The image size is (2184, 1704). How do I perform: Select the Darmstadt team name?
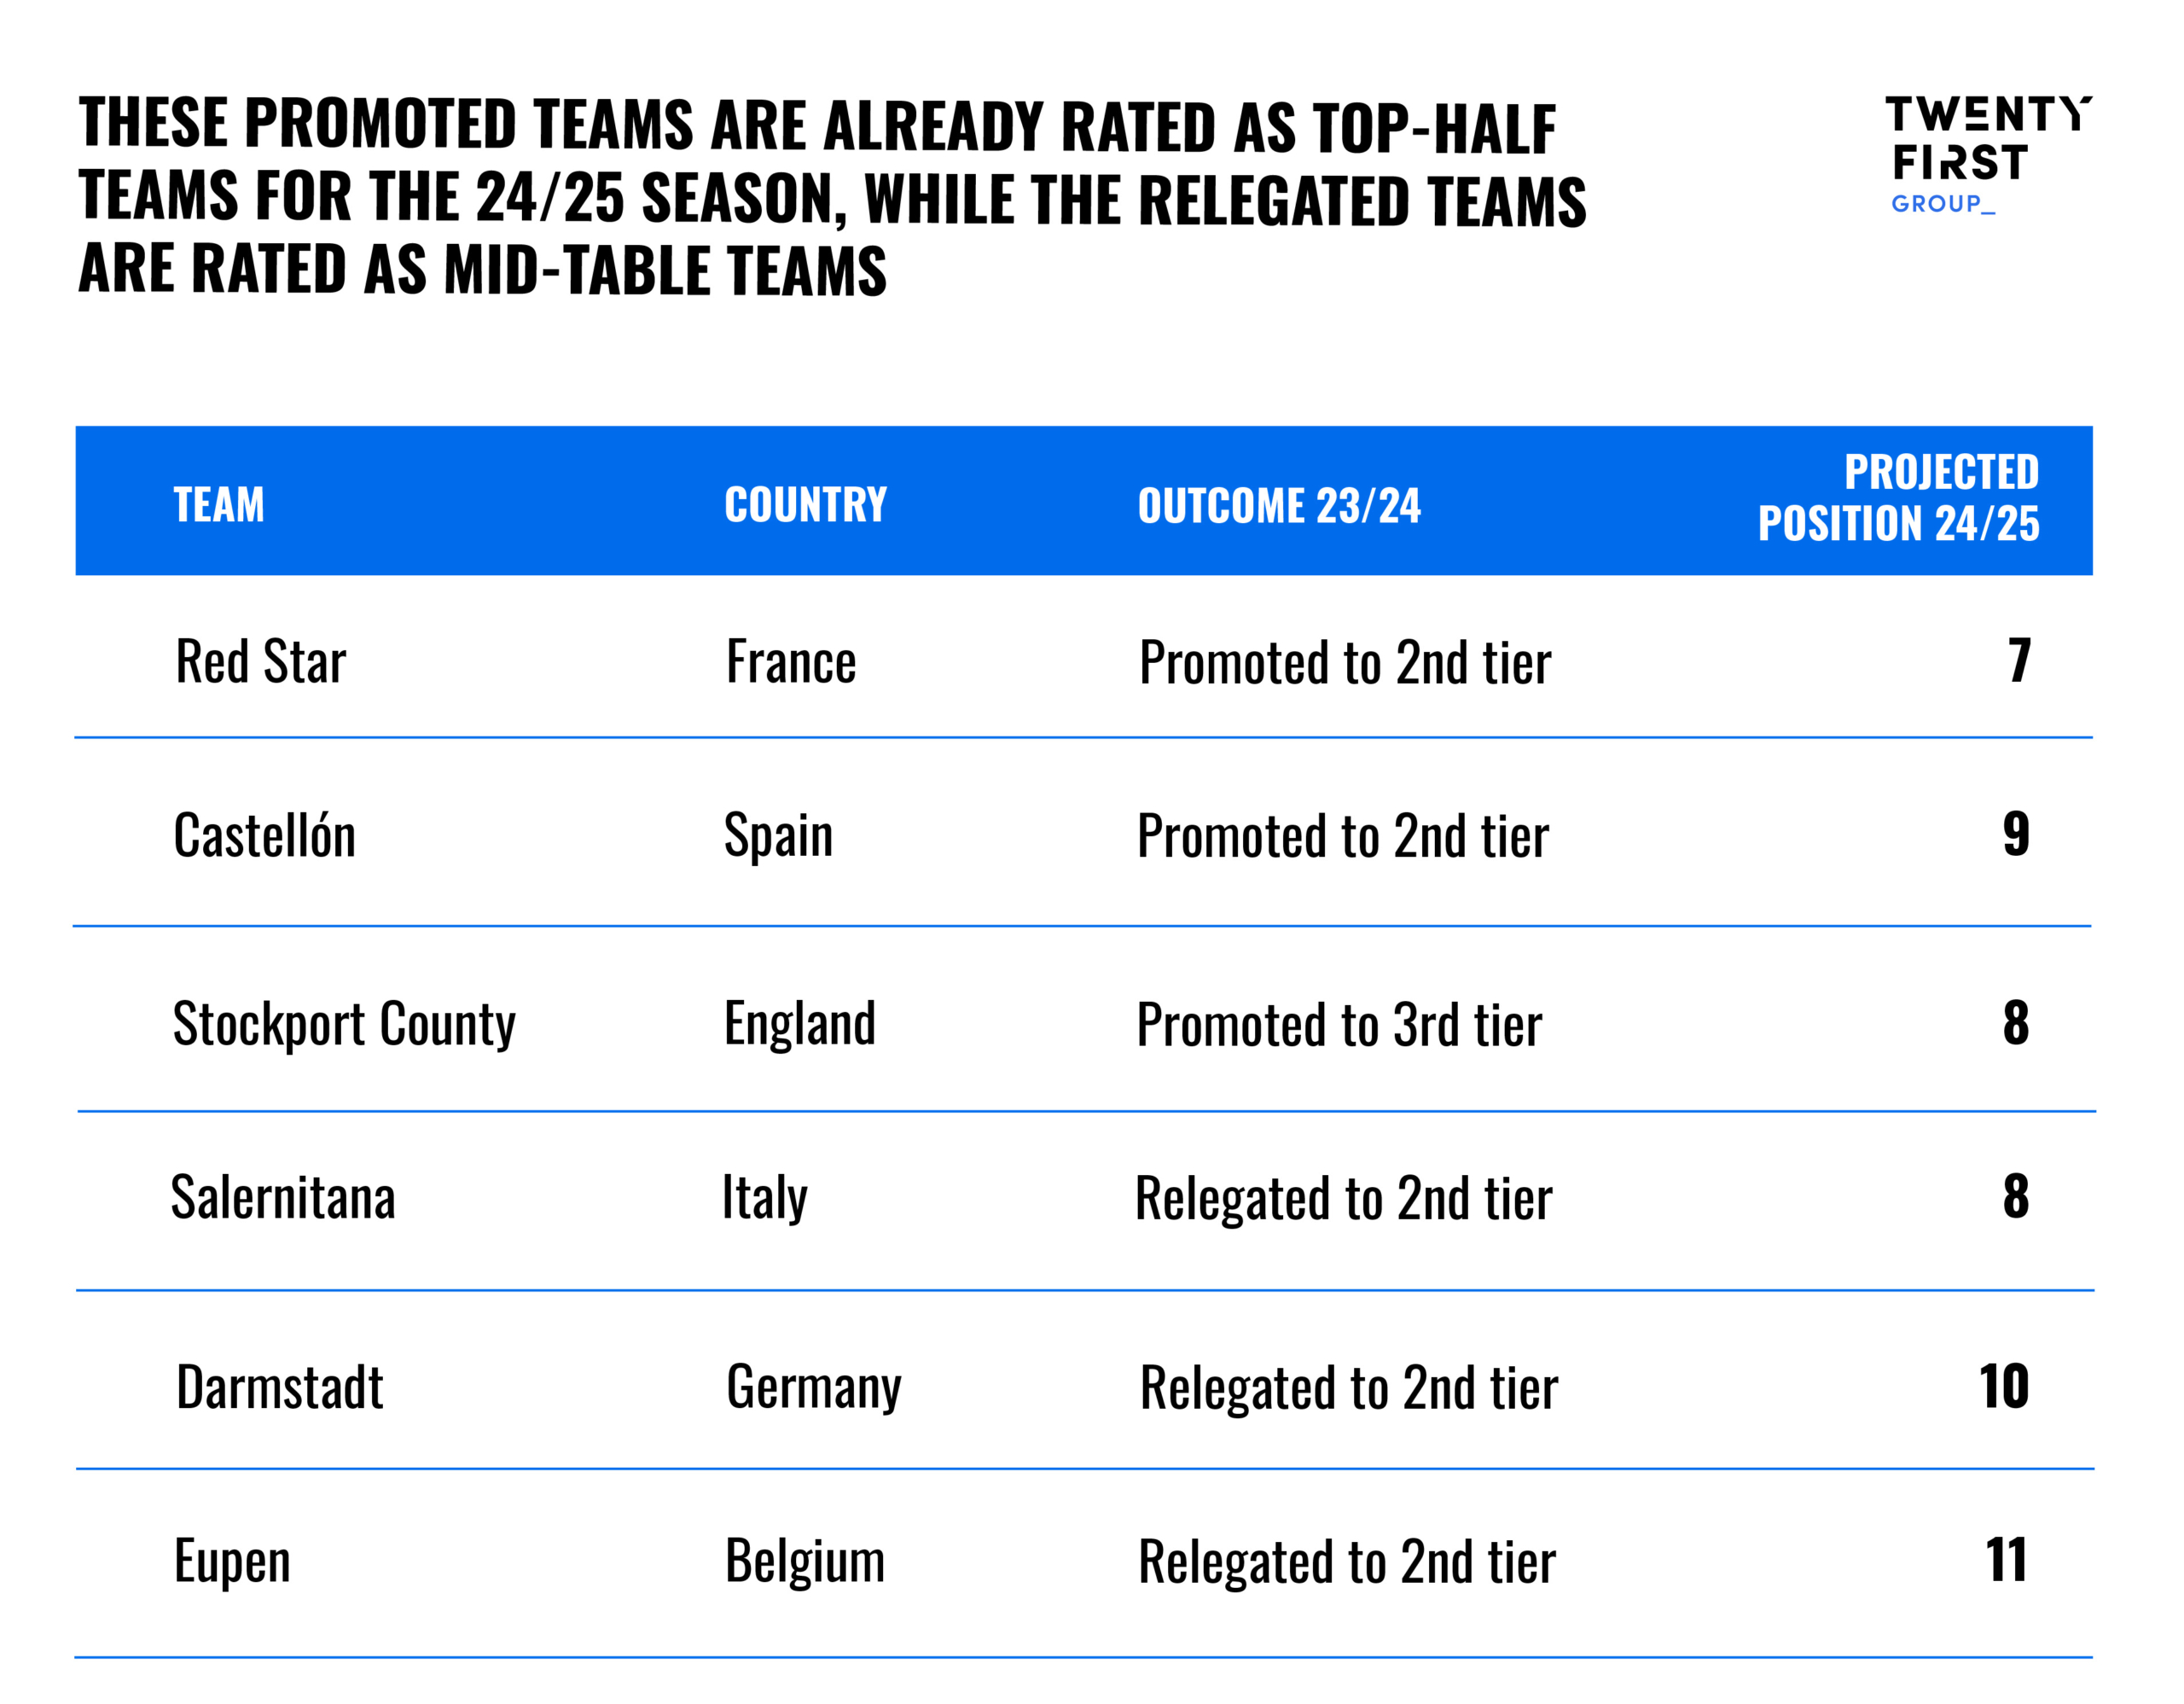coord(279,1388)
